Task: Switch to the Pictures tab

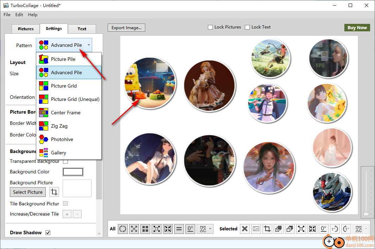Action: point(26,29)
